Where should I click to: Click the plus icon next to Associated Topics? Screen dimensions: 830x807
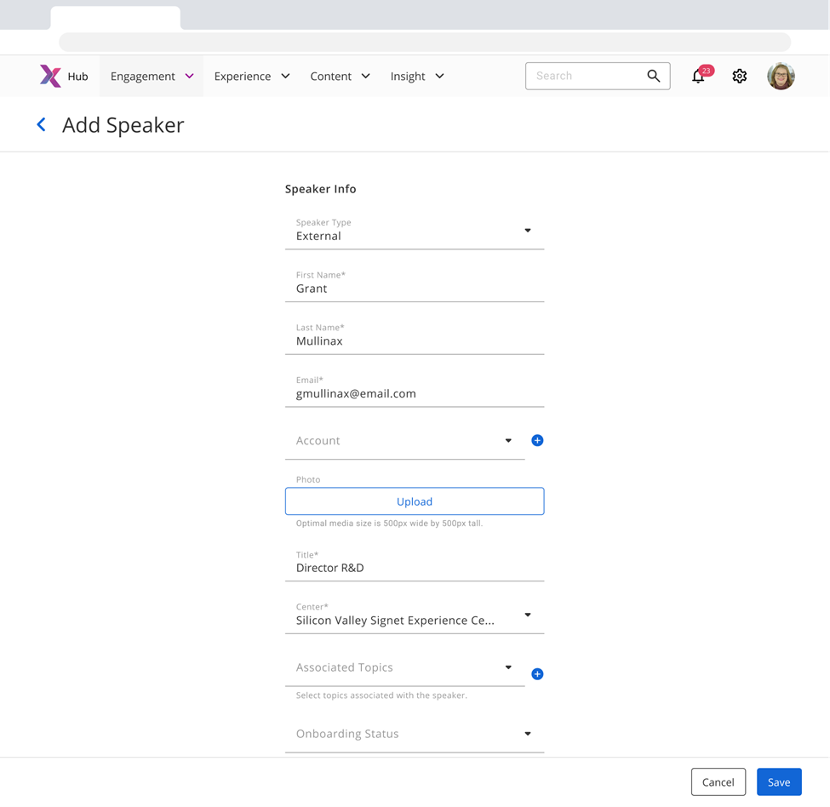click(537, 674)
